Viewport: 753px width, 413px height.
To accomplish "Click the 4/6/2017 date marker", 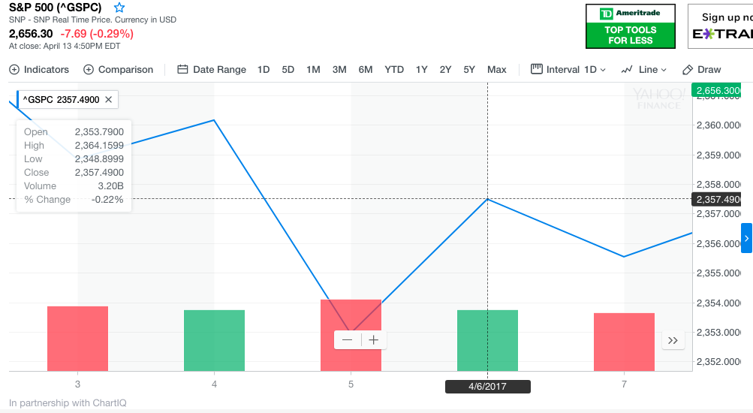I will click(x=488, y=387).
